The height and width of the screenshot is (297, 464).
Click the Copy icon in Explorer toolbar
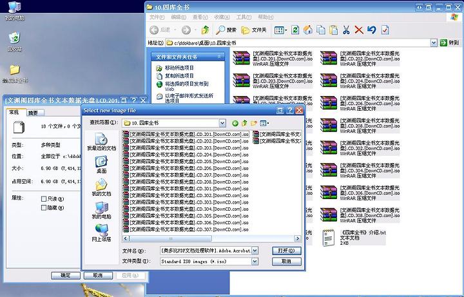pyautogui.click(x=321, y=30)
